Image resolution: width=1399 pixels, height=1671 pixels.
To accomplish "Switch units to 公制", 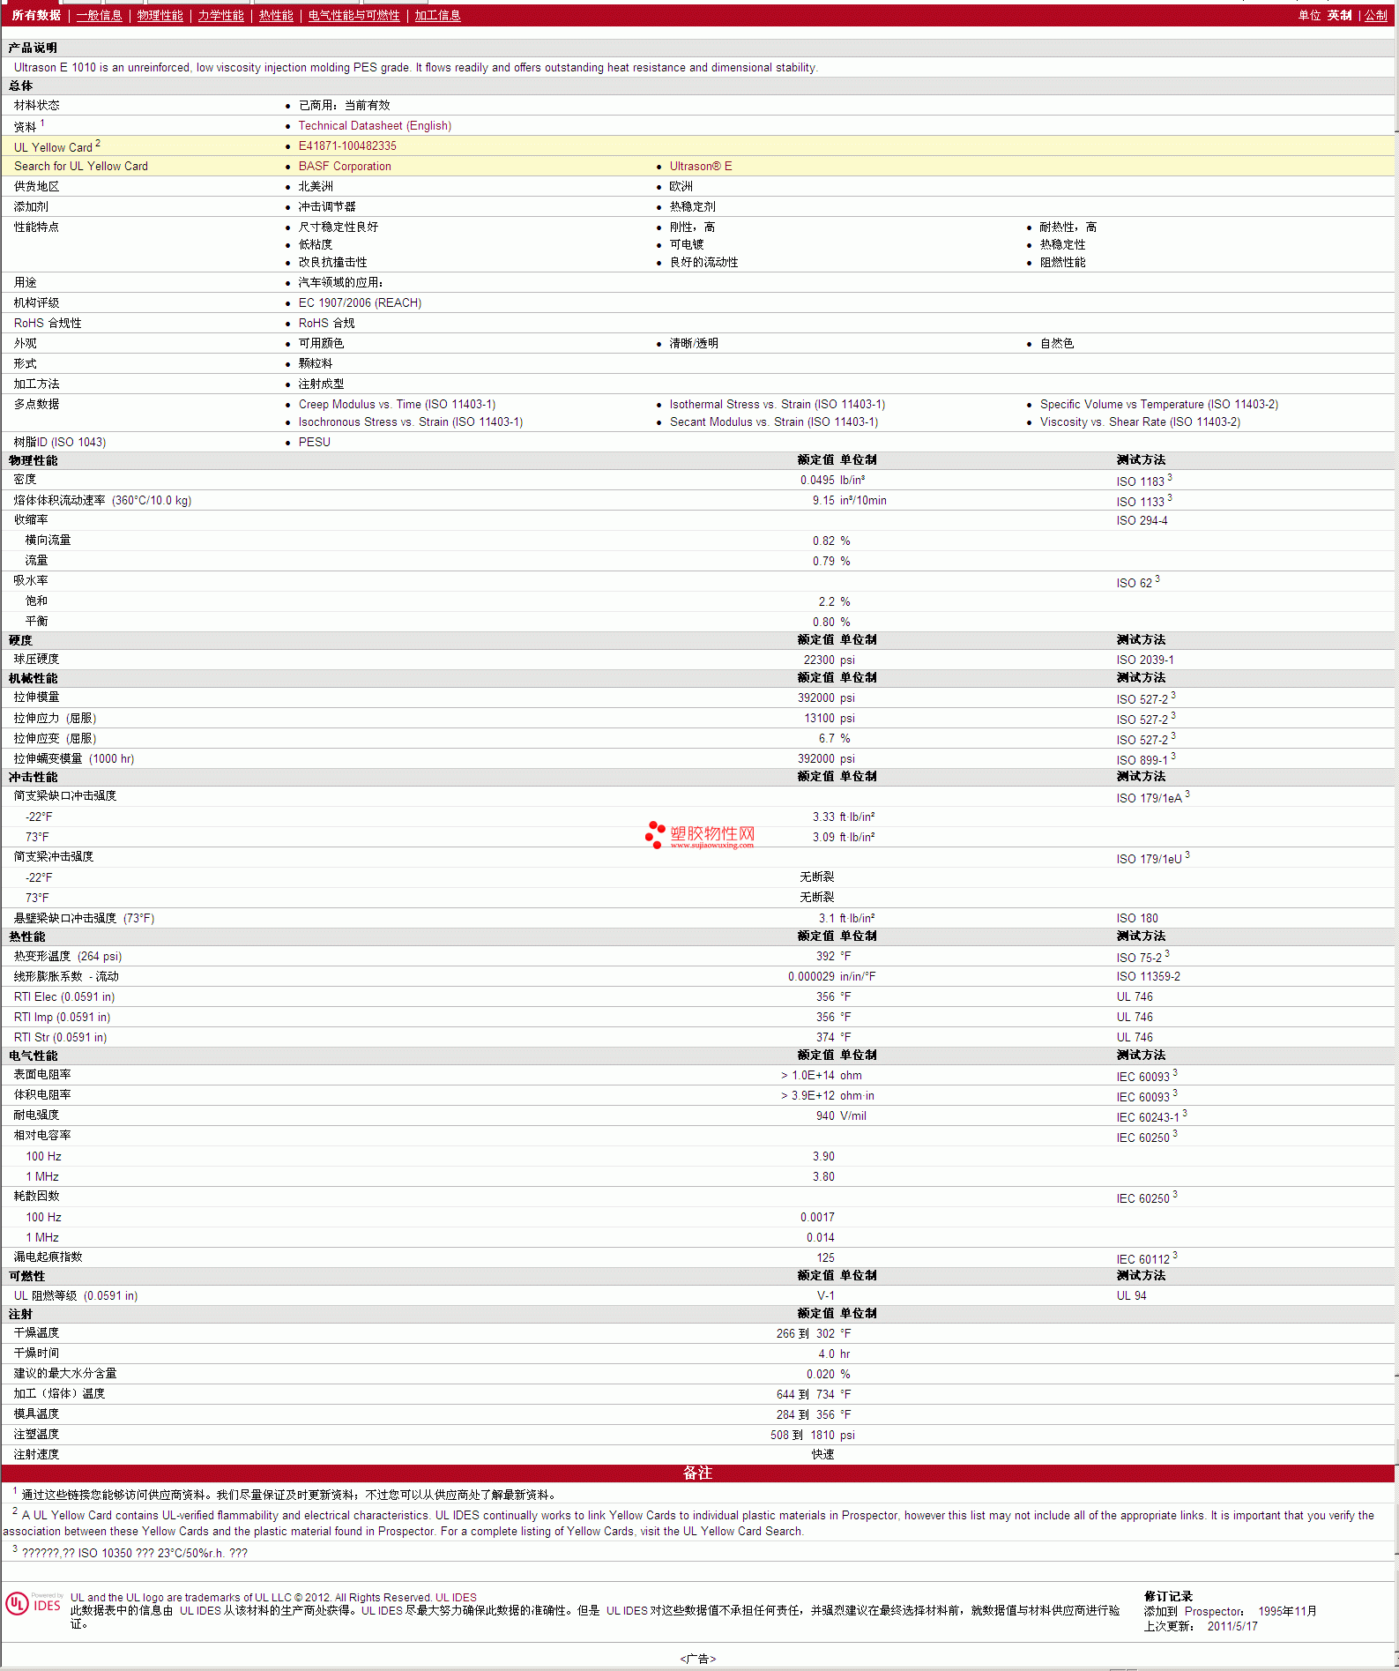I will click(1375, 15).
